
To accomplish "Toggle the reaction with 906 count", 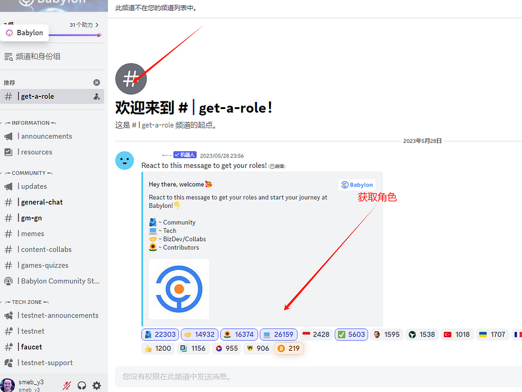I will pyautogui.click(x=258, y=349).
